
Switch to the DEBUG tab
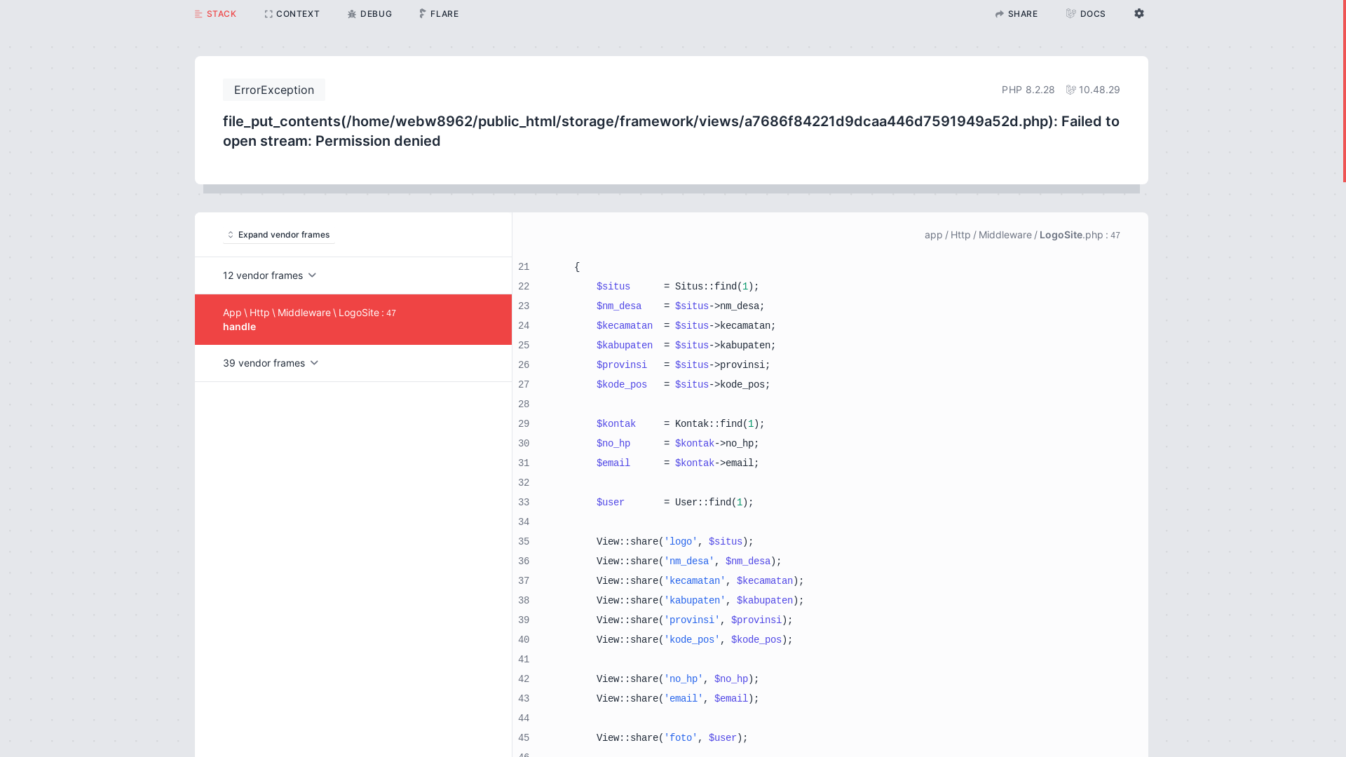(369, 14)
